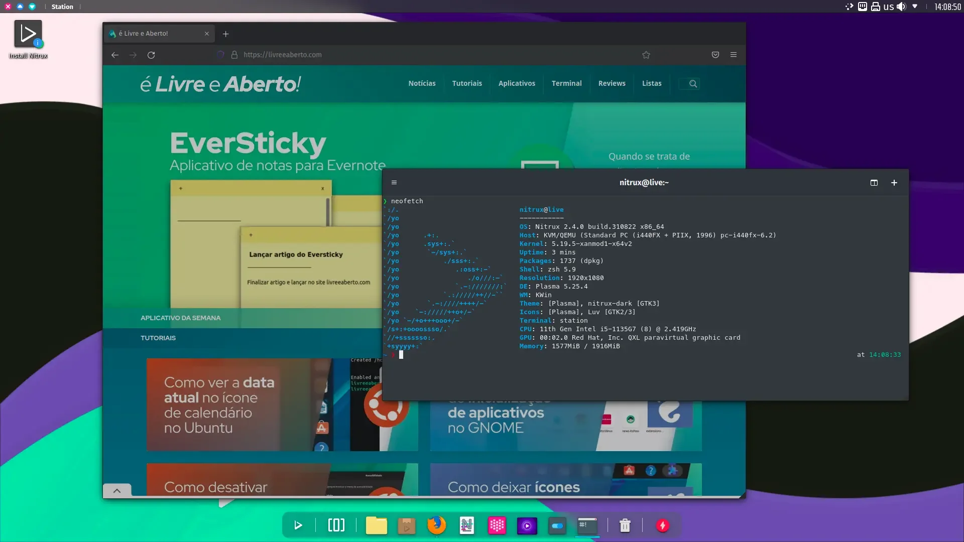Click the 'é Livre e Aberto!' site logo

coord(220,84)
